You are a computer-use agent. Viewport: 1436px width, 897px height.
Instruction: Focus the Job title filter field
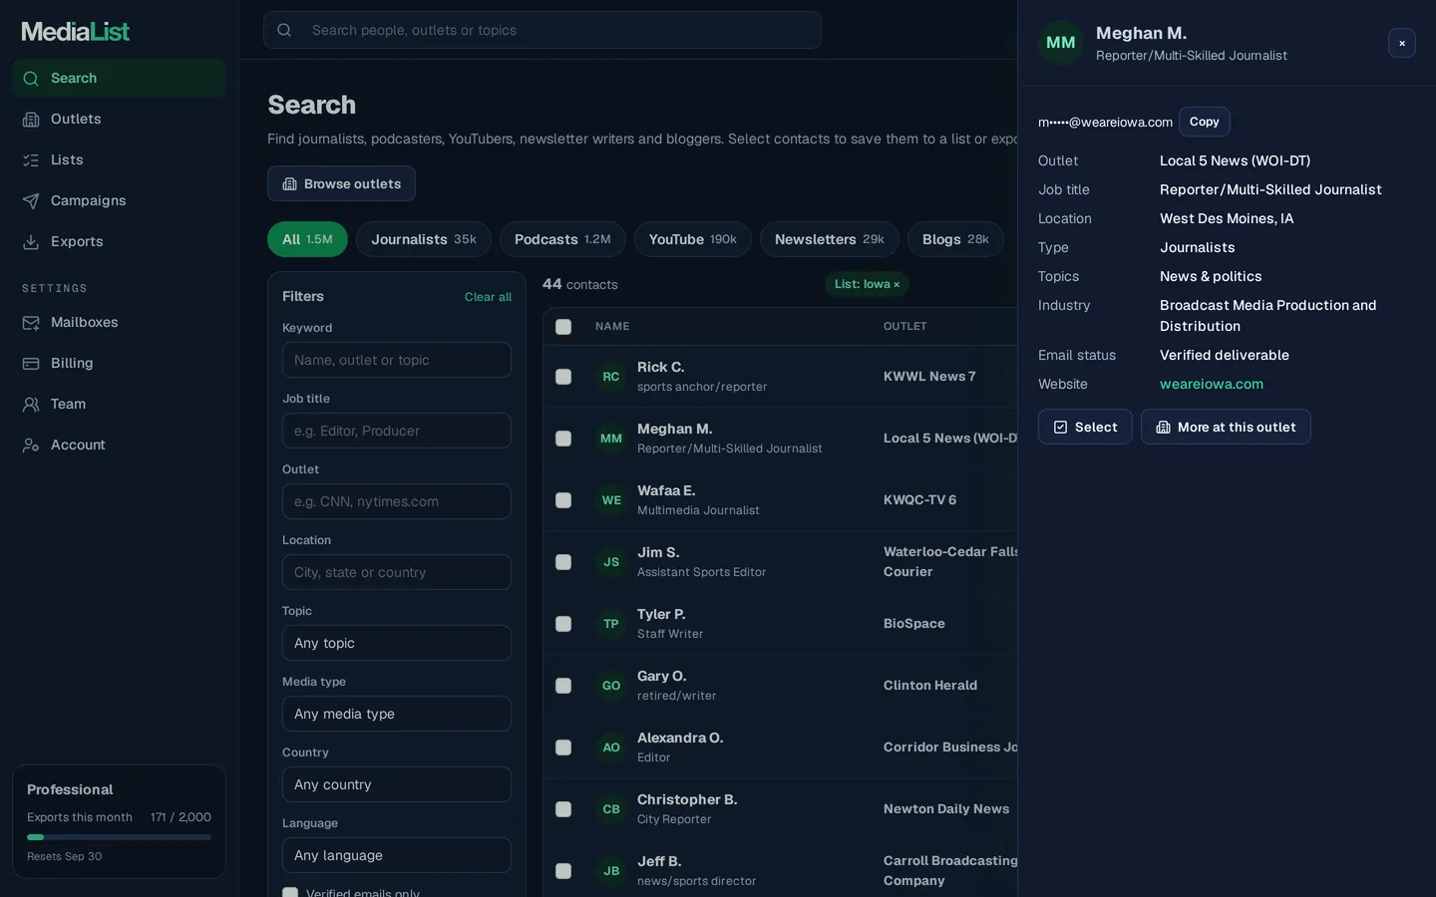397,431
